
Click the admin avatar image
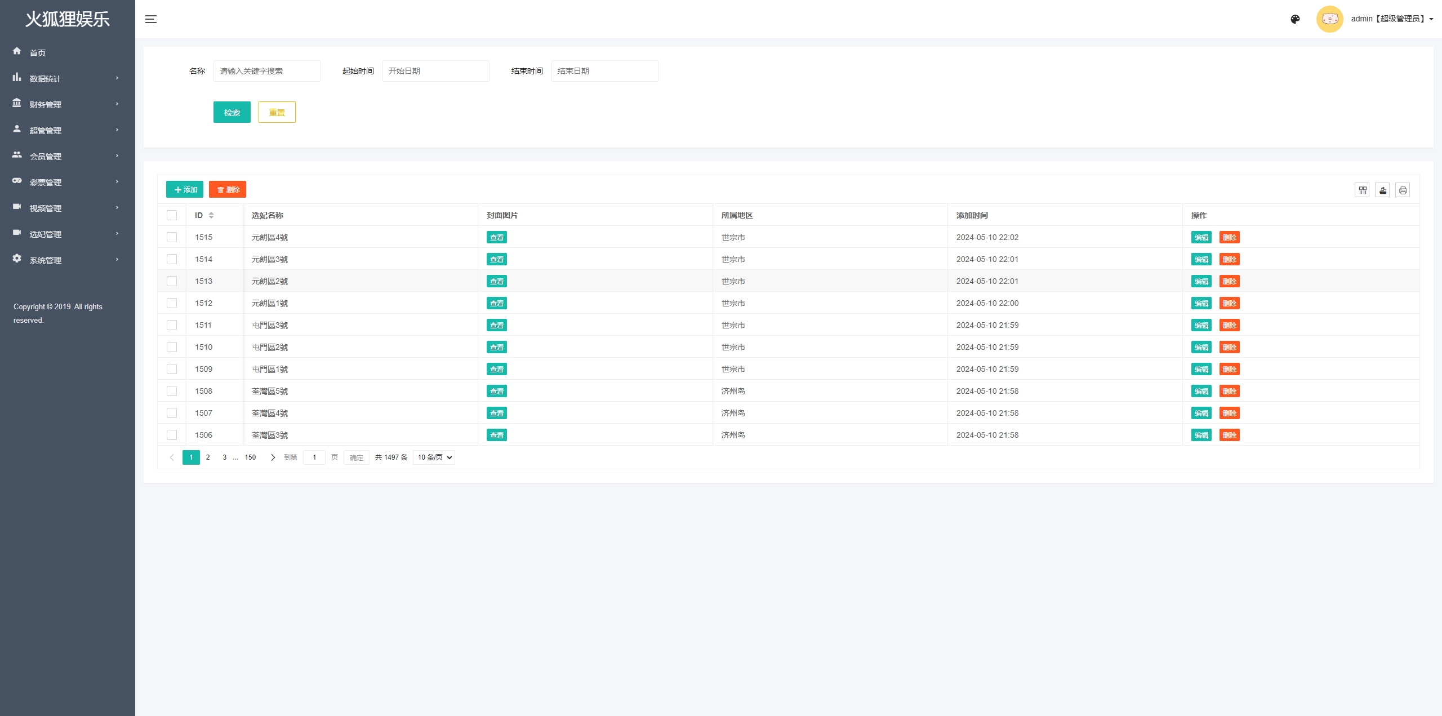click(x=1329, y=19)
